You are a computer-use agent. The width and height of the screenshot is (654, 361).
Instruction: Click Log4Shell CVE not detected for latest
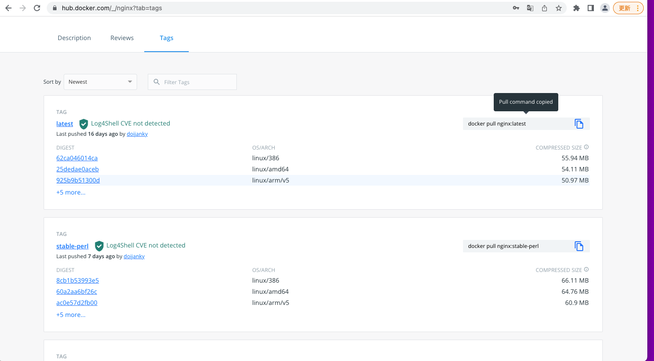(x=130, y=123)
